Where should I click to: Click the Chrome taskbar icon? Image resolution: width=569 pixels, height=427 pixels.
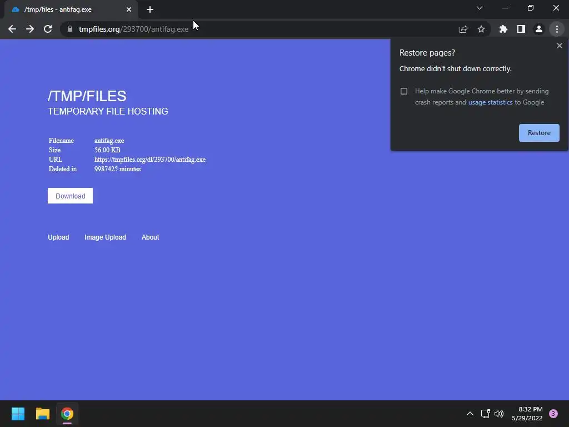(x=67, y=414)
